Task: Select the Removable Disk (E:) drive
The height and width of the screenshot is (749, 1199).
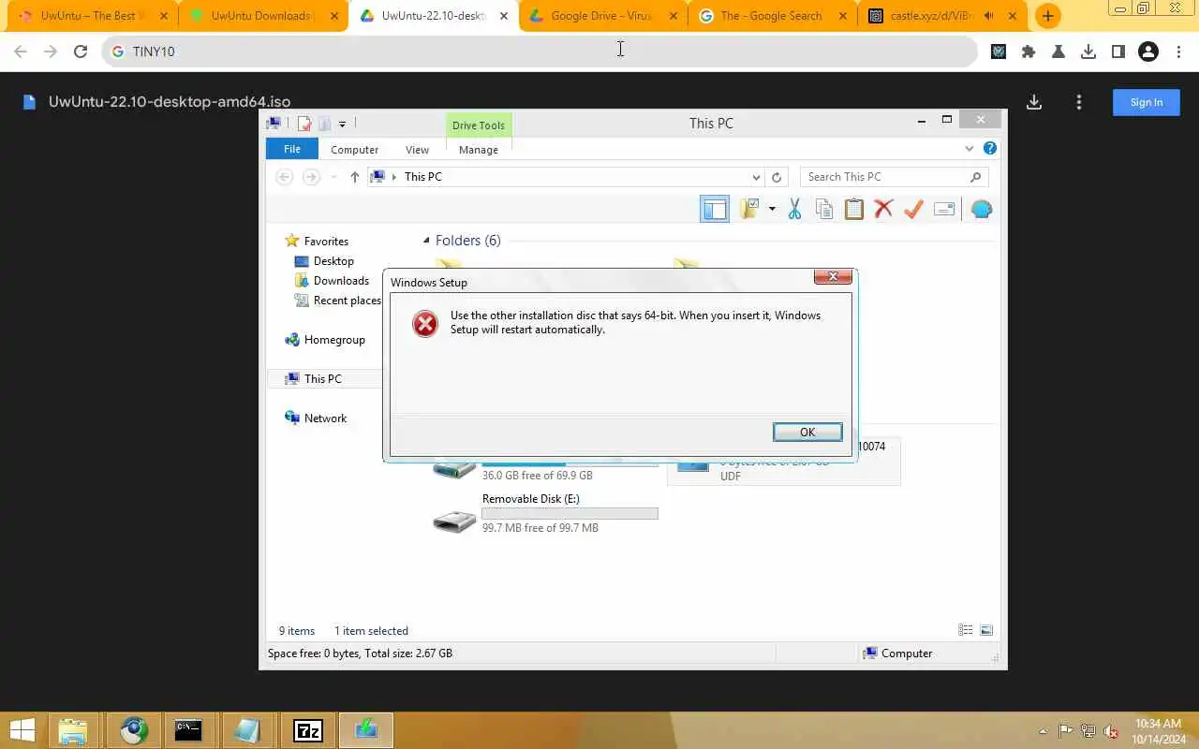Action: (545, 513)
